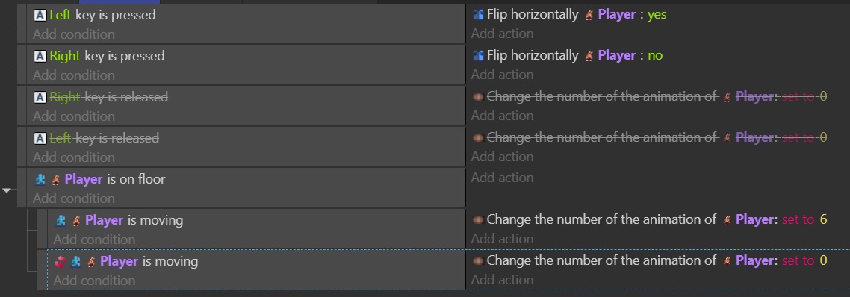Edit the animation number value 6

click(823, 219)
